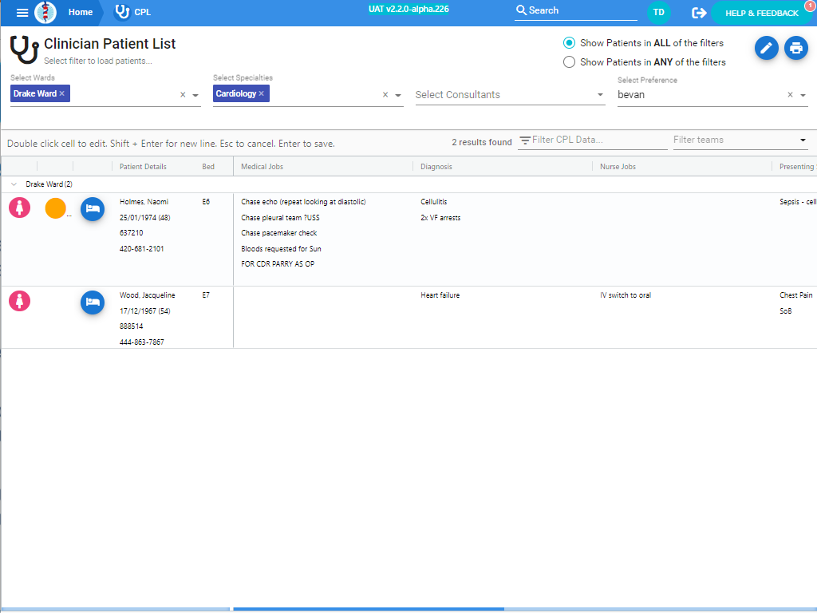Screen dimensions: 817x613
Task: Click bed icon for Holmes, Naomi
Action: tap(93, 209)
